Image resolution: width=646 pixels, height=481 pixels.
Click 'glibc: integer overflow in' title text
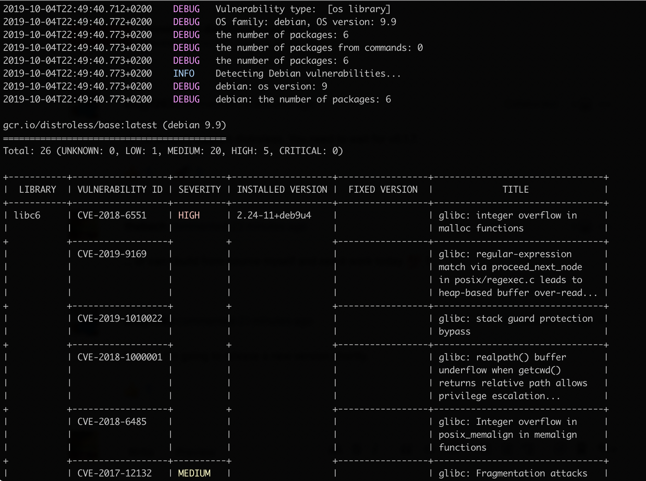(x=508, y=215)
